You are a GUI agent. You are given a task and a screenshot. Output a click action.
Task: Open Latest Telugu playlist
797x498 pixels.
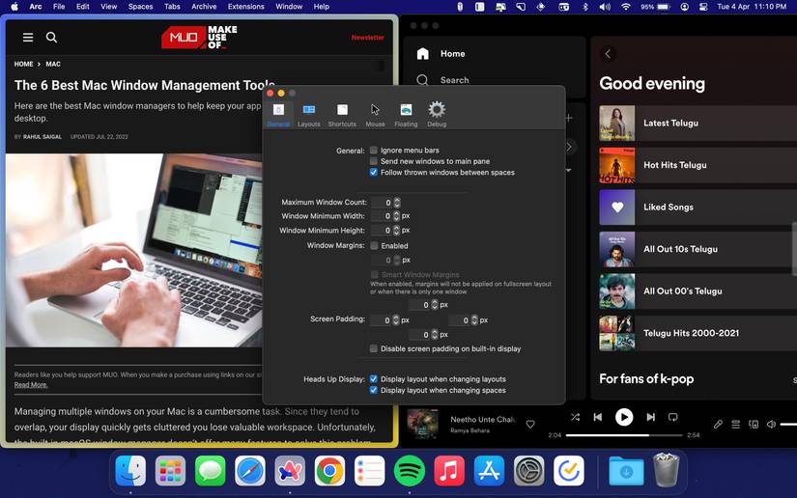tap(697, 124)
